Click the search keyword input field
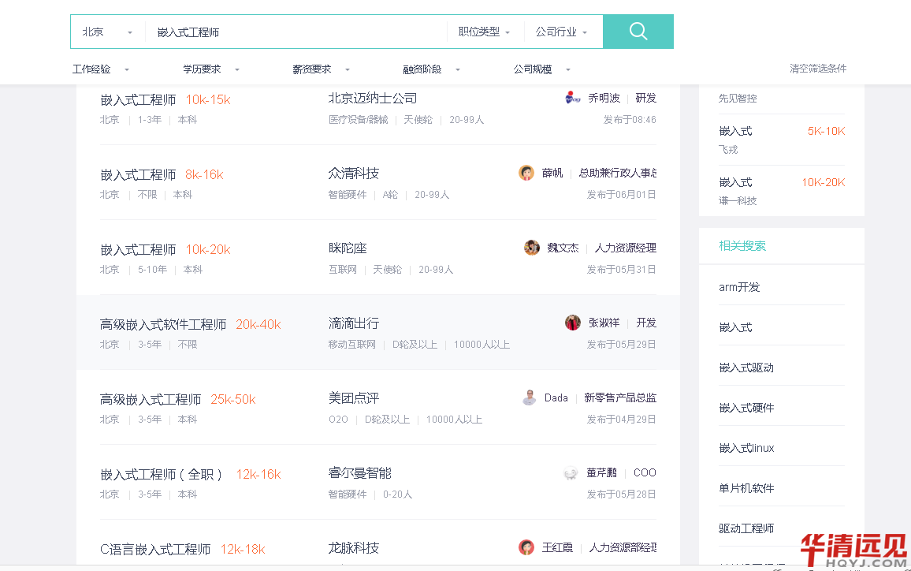Viewport: 911px width, 571px height. click(x=296, y=32)
